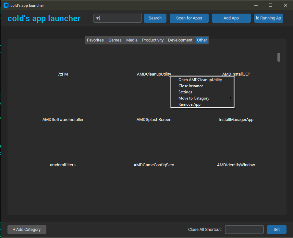Click the AMDSoftwareInstaller app entry

tap(63, 119)
